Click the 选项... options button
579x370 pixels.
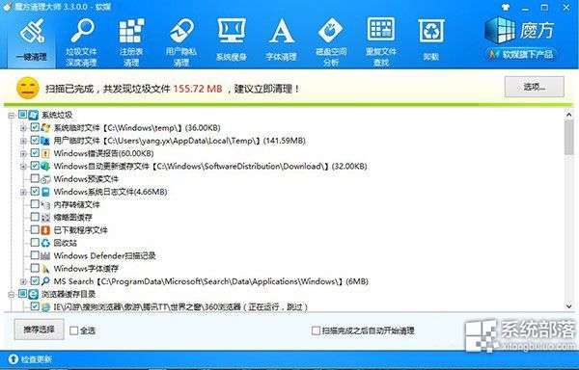click(x=535, y=87)
